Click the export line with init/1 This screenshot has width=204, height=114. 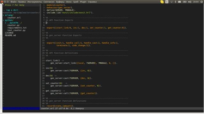pos(82,43)
